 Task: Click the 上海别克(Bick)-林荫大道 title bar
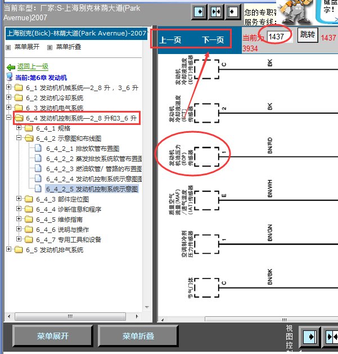[x=76, y=33]
